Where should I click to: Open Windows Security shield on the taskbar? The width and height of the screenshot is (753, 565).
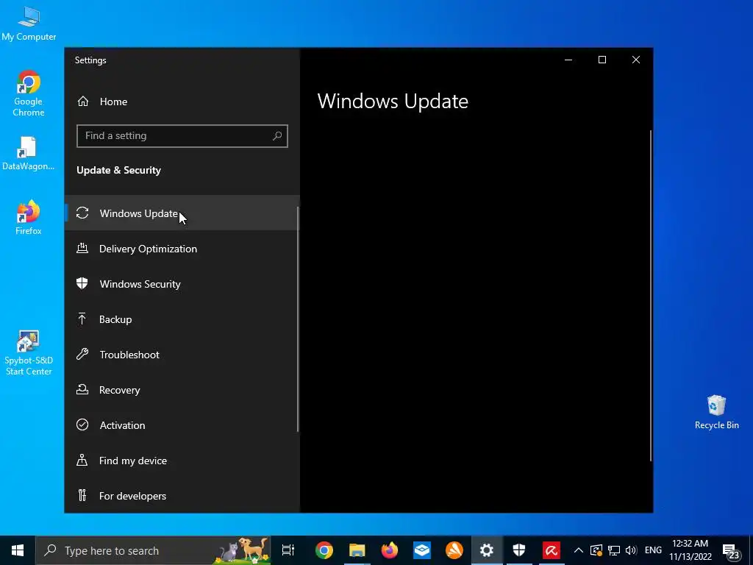[x=519, y=550]
